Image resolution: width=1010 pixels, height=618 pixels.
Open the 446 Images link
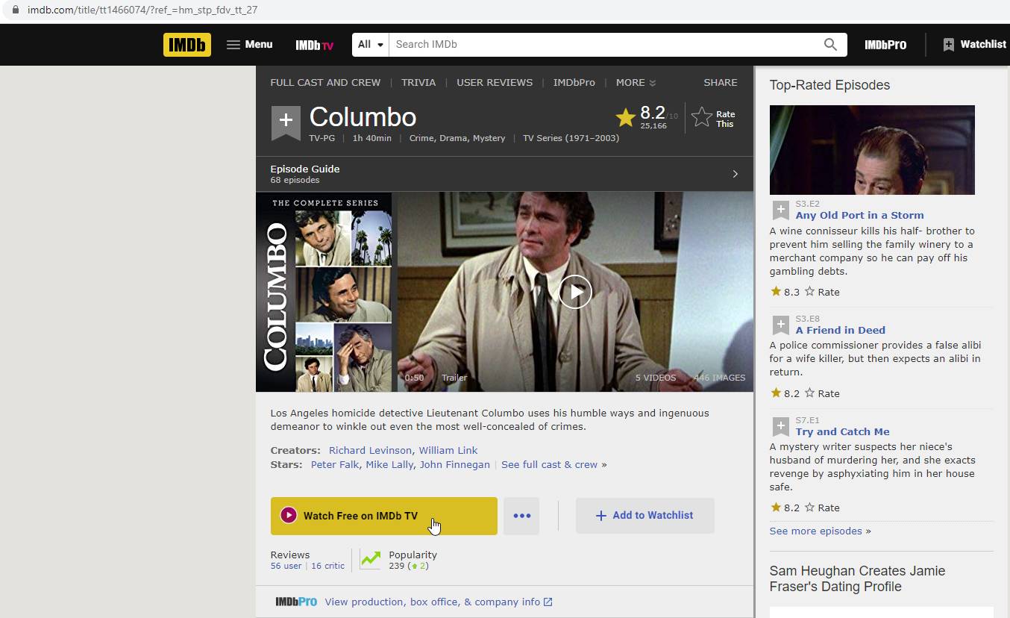(719, 378)
